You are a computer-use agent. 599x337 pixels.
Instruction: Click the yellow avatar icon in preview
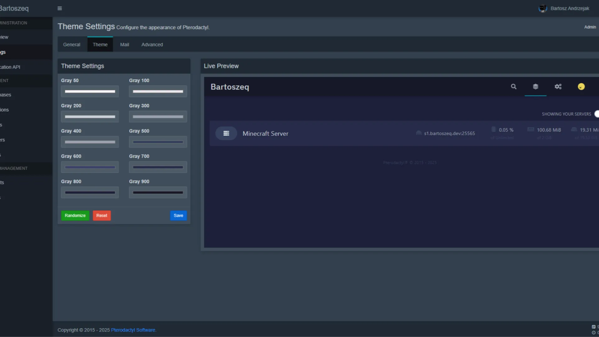581,87
